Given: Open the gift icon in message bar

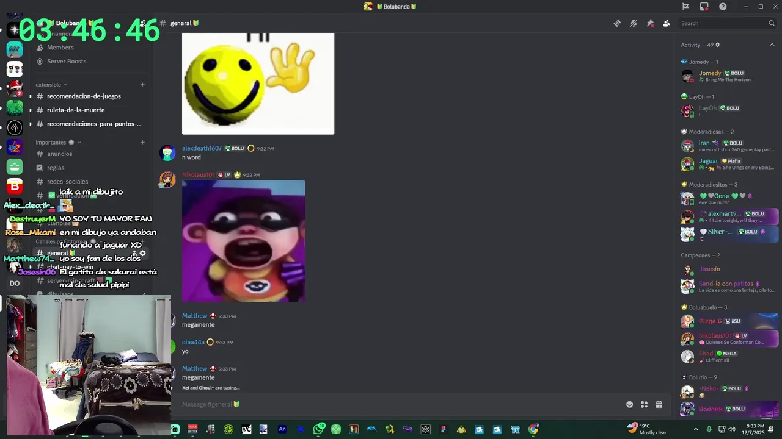Looking at the screenshot, I should click(659, 404).
